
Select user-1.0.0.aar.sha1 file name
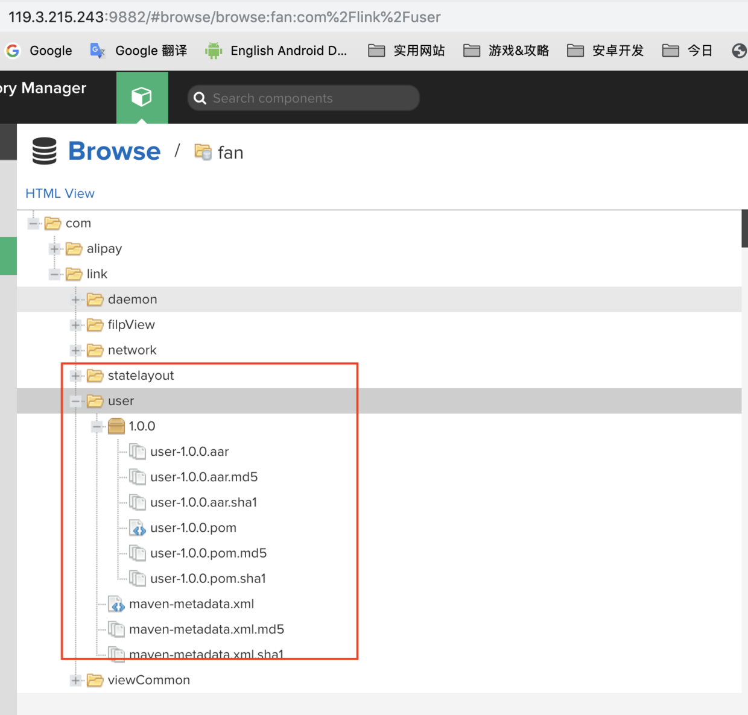pyautogui.click(x=204, y=502)
